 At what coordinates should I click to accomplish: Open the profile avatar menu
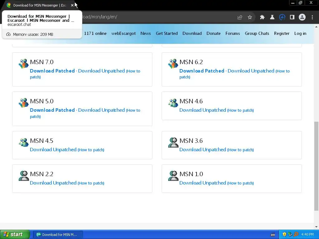pos(302,17)
